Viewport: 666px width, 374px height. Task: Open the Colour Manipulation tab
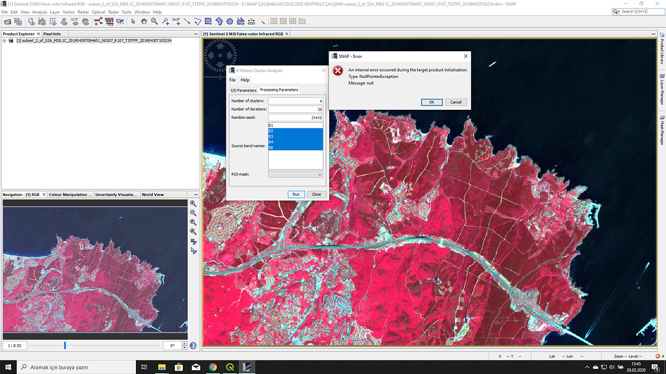pos(70,194)
